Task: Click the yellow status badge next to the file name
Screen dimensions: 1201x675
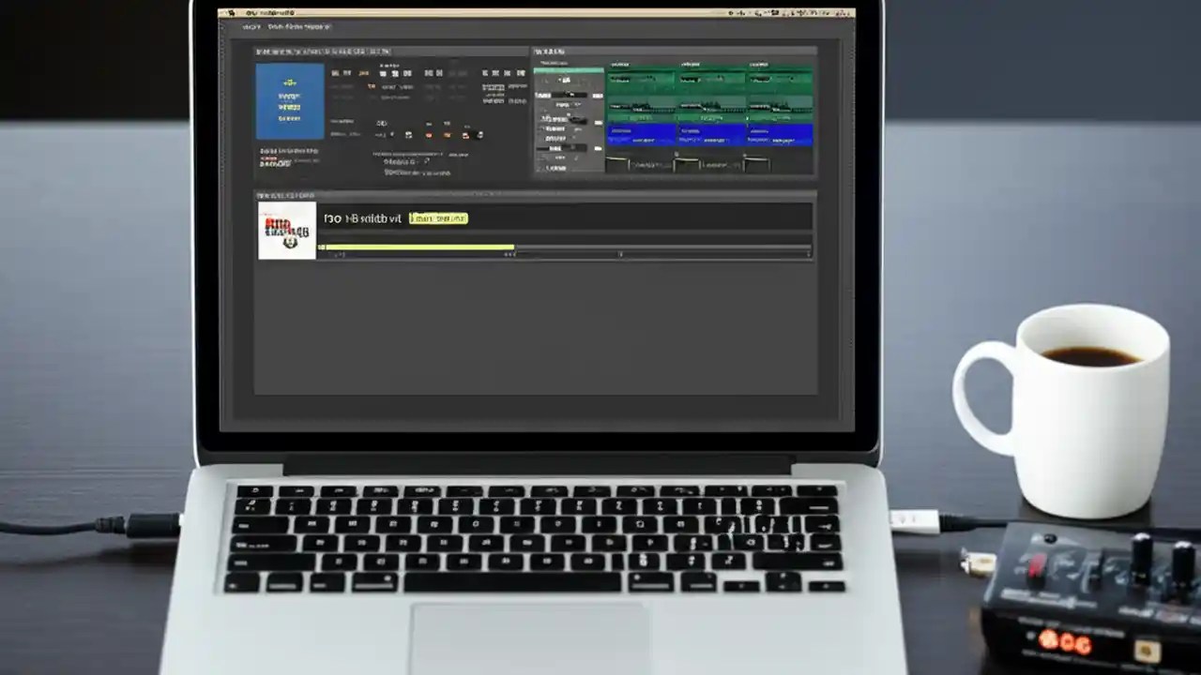Action: 438,217
